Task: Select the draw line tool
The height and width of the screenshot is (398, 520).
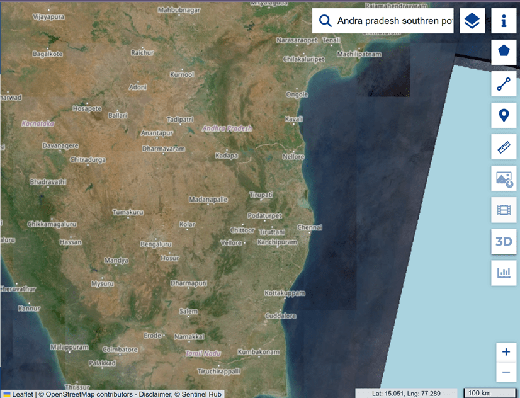Action: pos(504,84)
